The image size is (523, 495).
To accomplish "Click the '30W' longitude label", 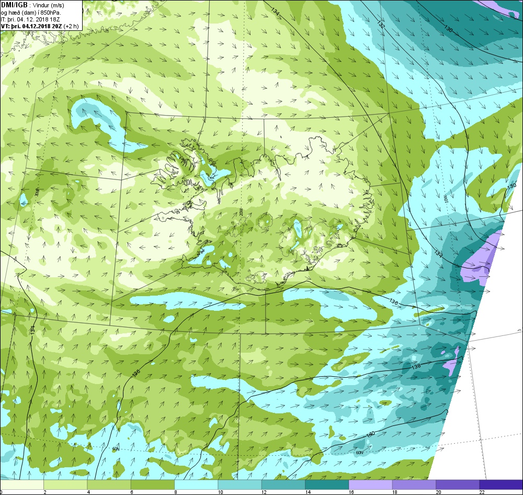I will tap(37, 192).
